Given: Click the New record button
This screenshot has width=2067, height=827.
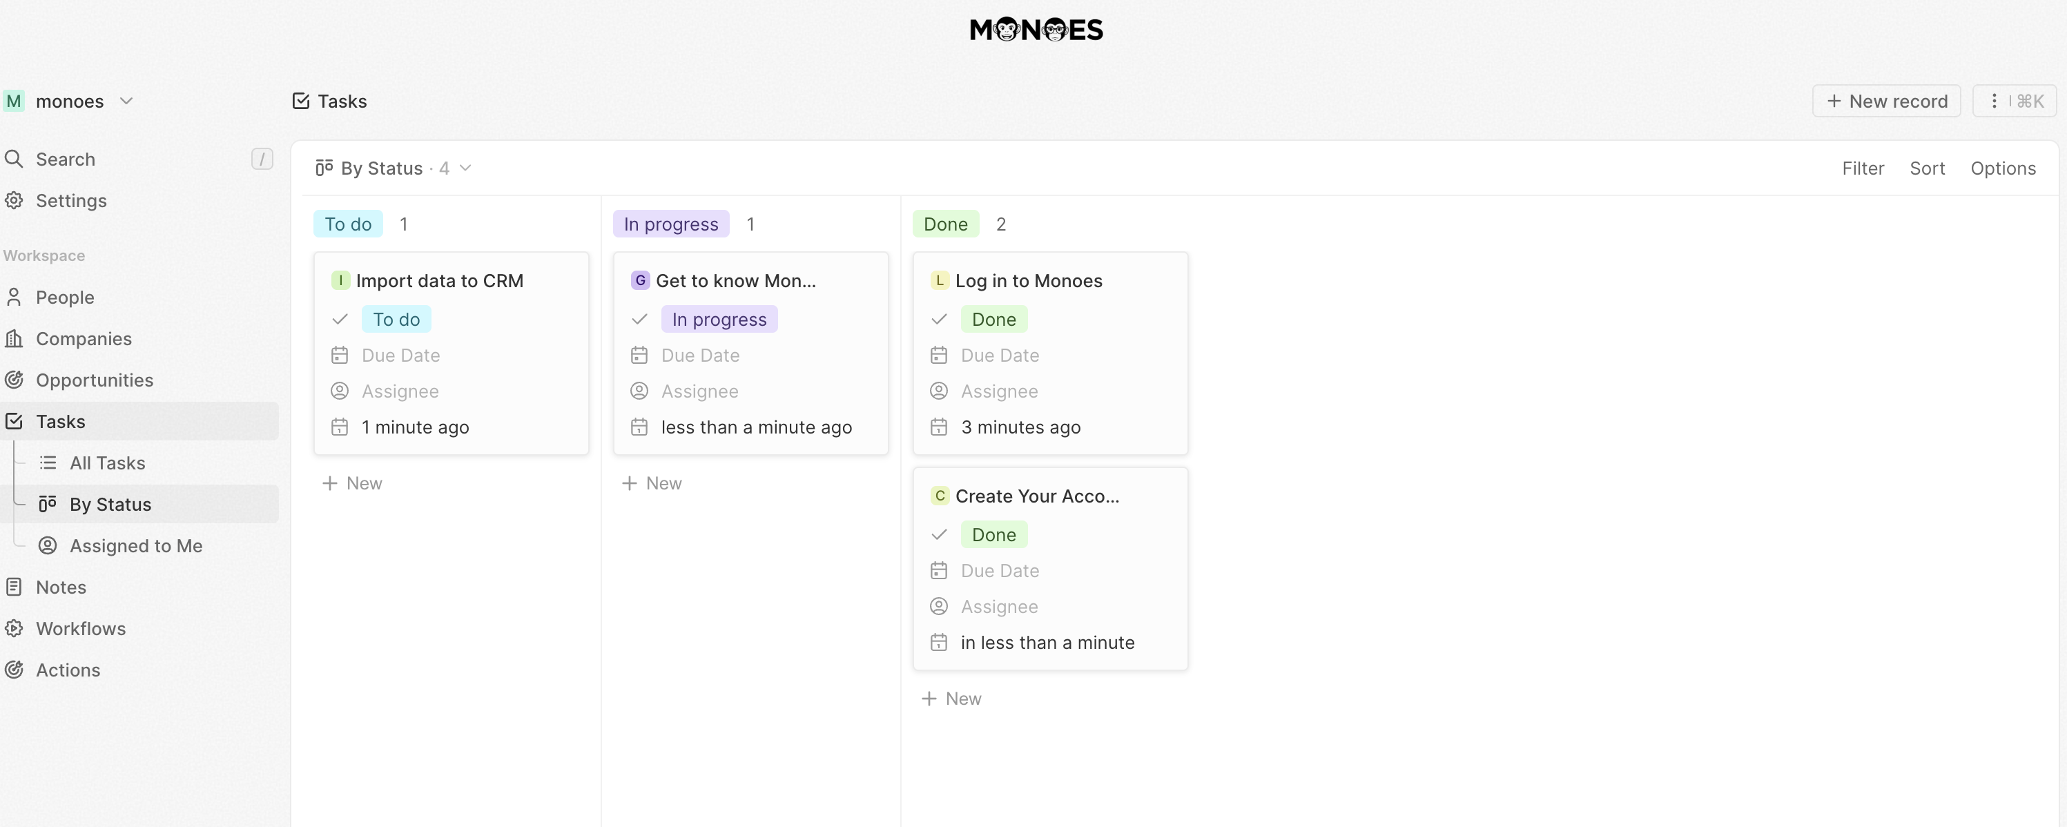Looking at the screenshot, I should coord(1885,101).
